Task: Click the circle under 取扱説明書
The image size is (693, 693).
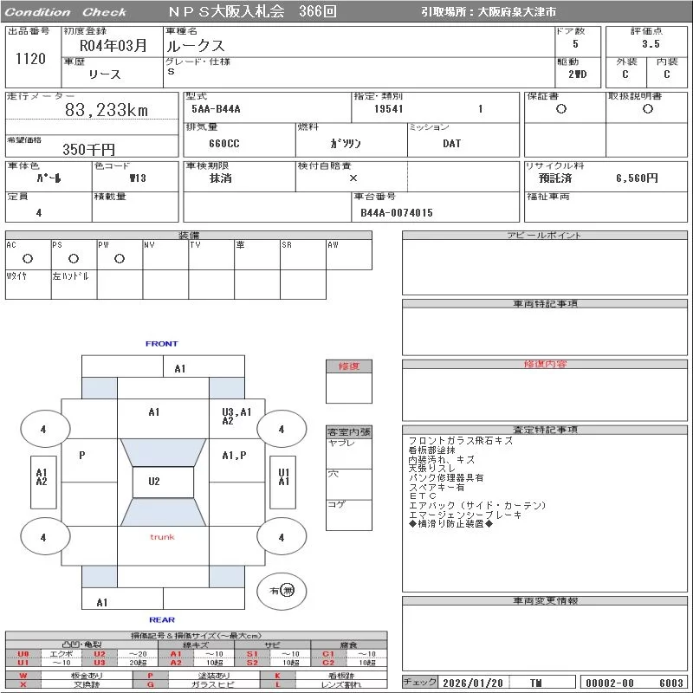Action: click(x=647, y=109)
